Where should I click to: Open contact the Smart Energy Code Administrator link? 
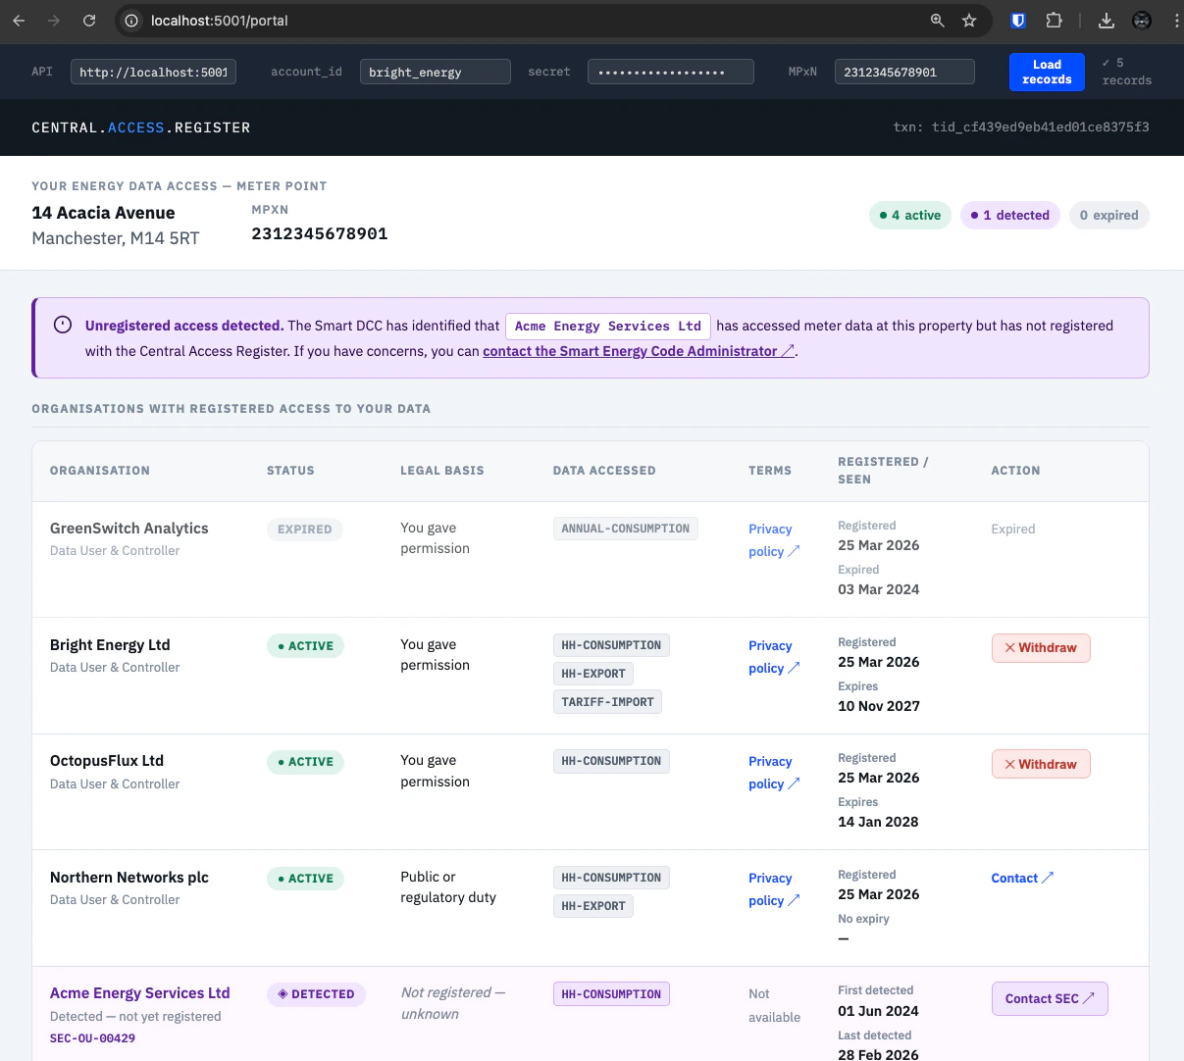(x=639, y=351)
